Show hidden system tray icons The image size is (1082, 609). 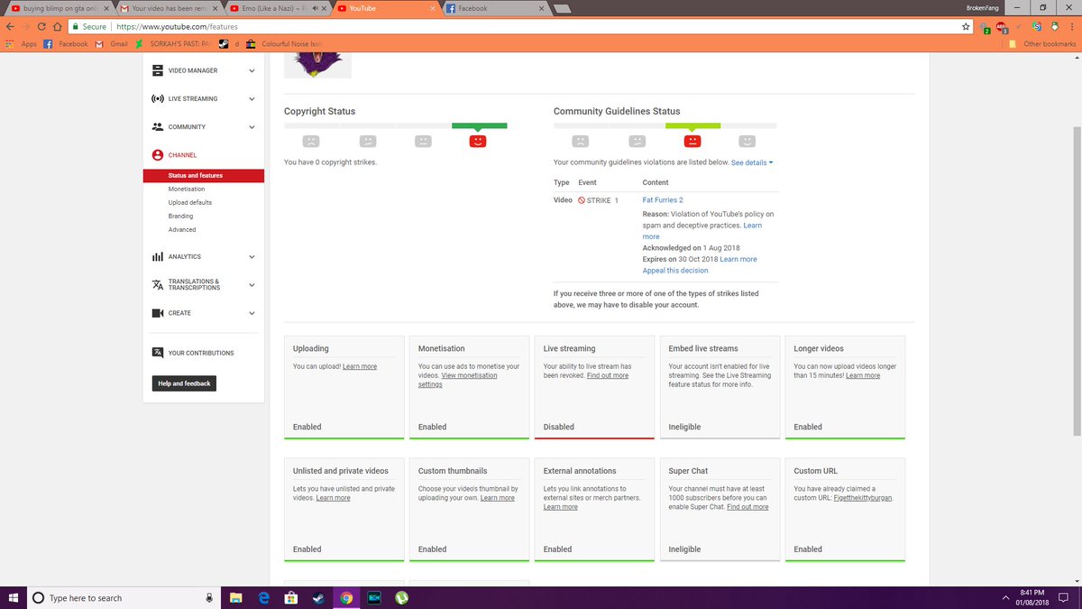point(1006,597)
